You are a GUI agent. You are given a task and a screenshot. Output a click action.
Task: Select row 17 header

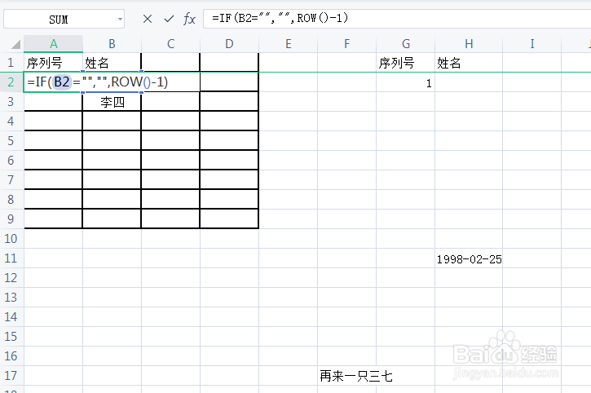coord(11,375)
